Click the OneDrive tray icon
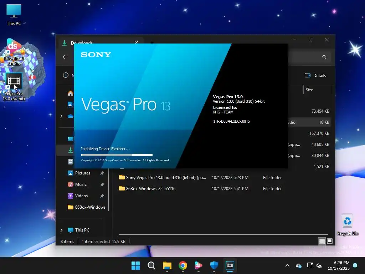The image size is (365, 274). pyautogui.click(x=299, y=265)
